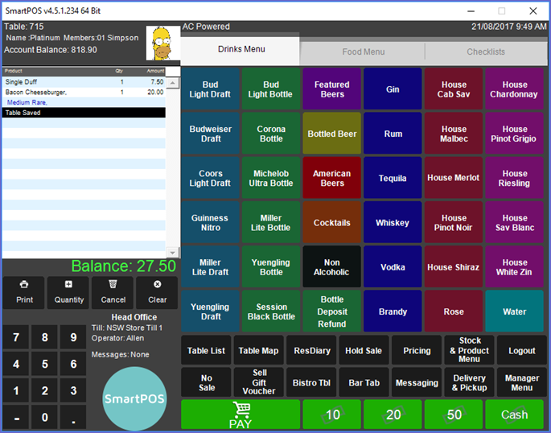
Task: Select the Medium Rare modifier line
Action: pyautogui.click(x=84, y=102)
